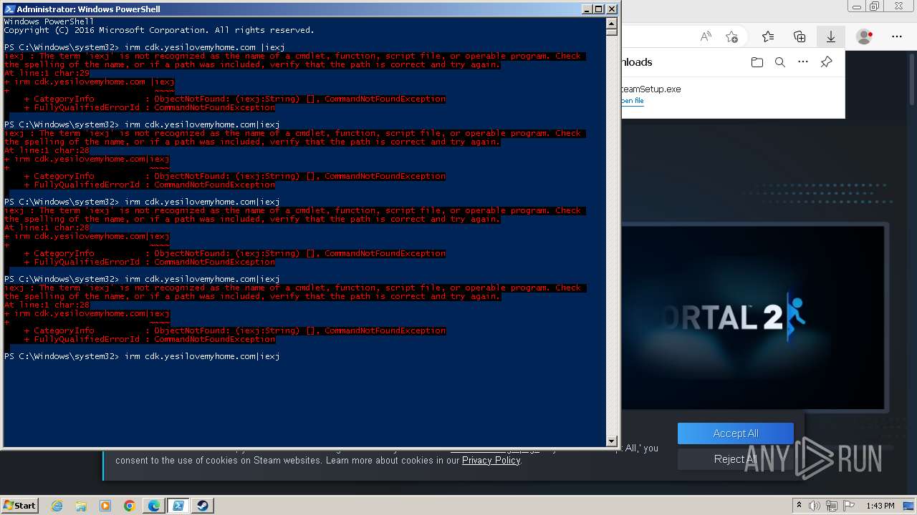Viewport: 917px width, 515px height.
Task: Switch to PowerShell on taskbar
Action: pos(178,506)
